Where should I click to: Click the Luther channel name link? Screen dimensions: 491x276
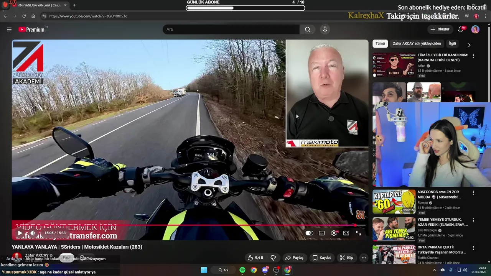(422, 66)
